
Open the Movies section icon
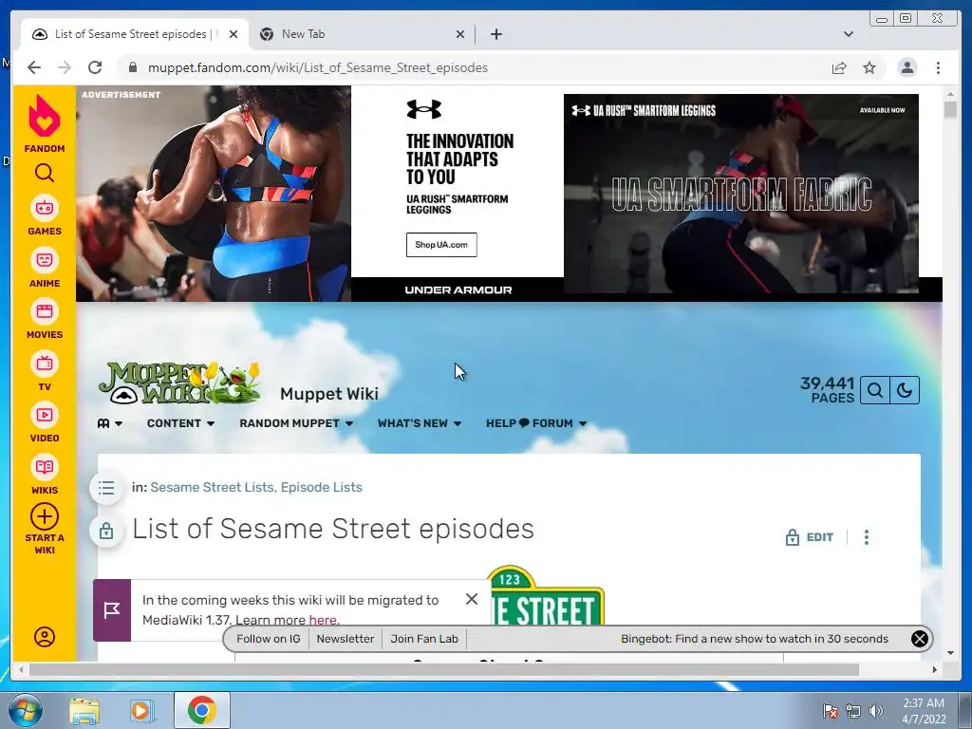44,311
